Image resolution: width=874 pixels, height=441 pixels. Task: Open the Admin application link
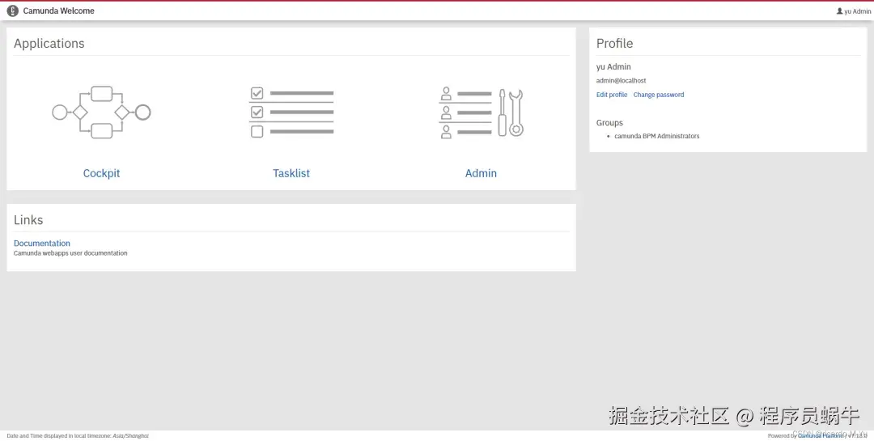(481, 173)
